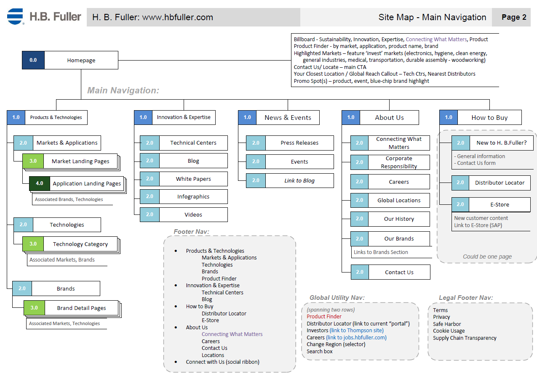Screen dimensions: 537x381
Task: Select the Our History box
Action: (390, 219)
